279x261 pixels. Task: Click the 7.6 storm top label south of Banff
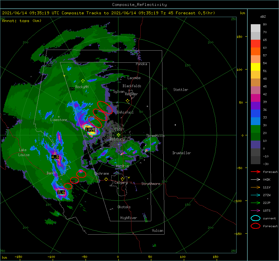61,192
